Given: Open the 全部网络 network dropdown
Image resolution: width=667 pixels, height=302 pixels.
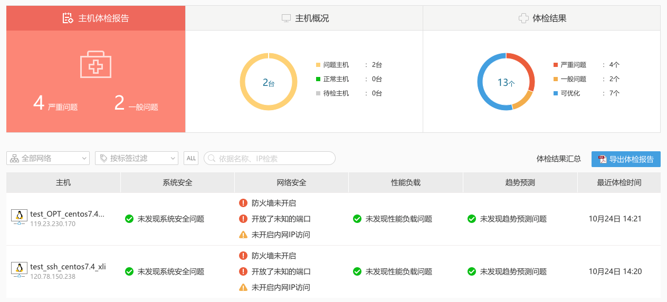Looking at the screenshot, I should 48,158.
